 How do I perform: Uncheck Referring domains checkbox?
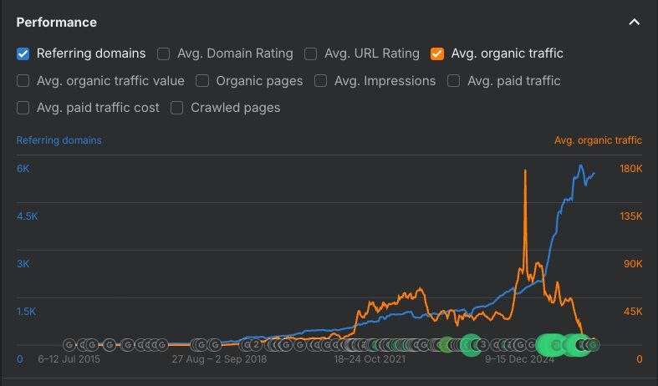23,53
